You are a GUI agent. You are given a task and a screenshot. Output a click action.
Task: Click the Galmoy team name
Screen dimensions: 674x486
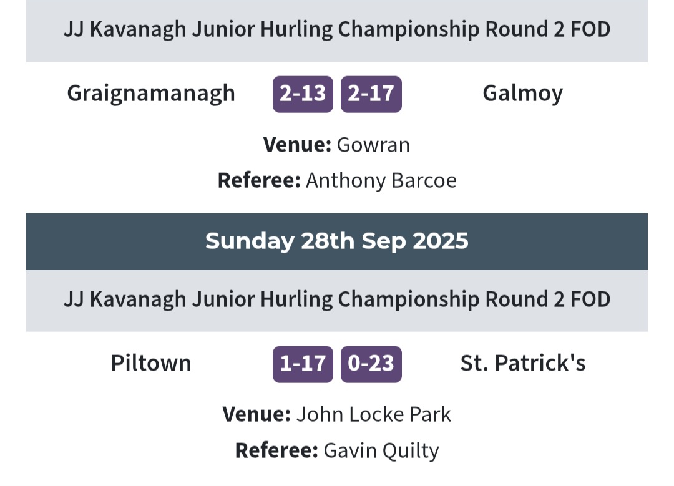[523, 94]
